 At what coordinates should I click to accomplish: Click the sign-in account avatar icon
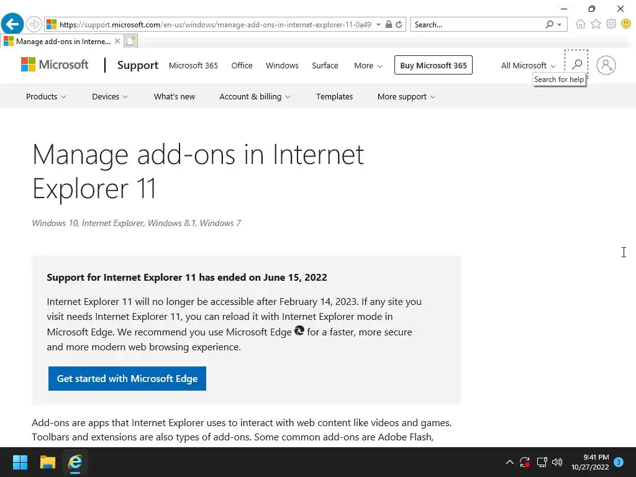[606, 65]
